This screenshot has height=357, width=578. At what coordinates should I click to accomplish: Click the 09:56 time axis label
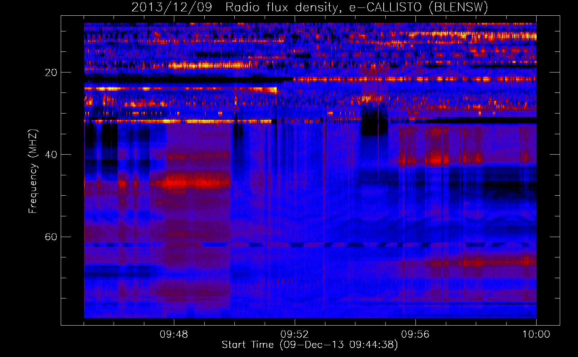pyautogui.click(x=415, y=335)
